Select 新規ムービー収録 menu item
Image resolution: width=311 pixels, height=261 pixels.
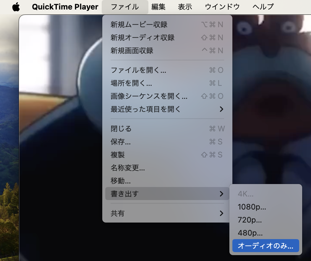coord(167,25)
